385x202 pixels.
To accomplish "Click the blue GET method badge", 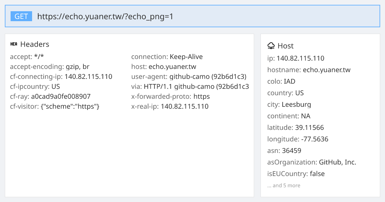I will pos(21,16).
